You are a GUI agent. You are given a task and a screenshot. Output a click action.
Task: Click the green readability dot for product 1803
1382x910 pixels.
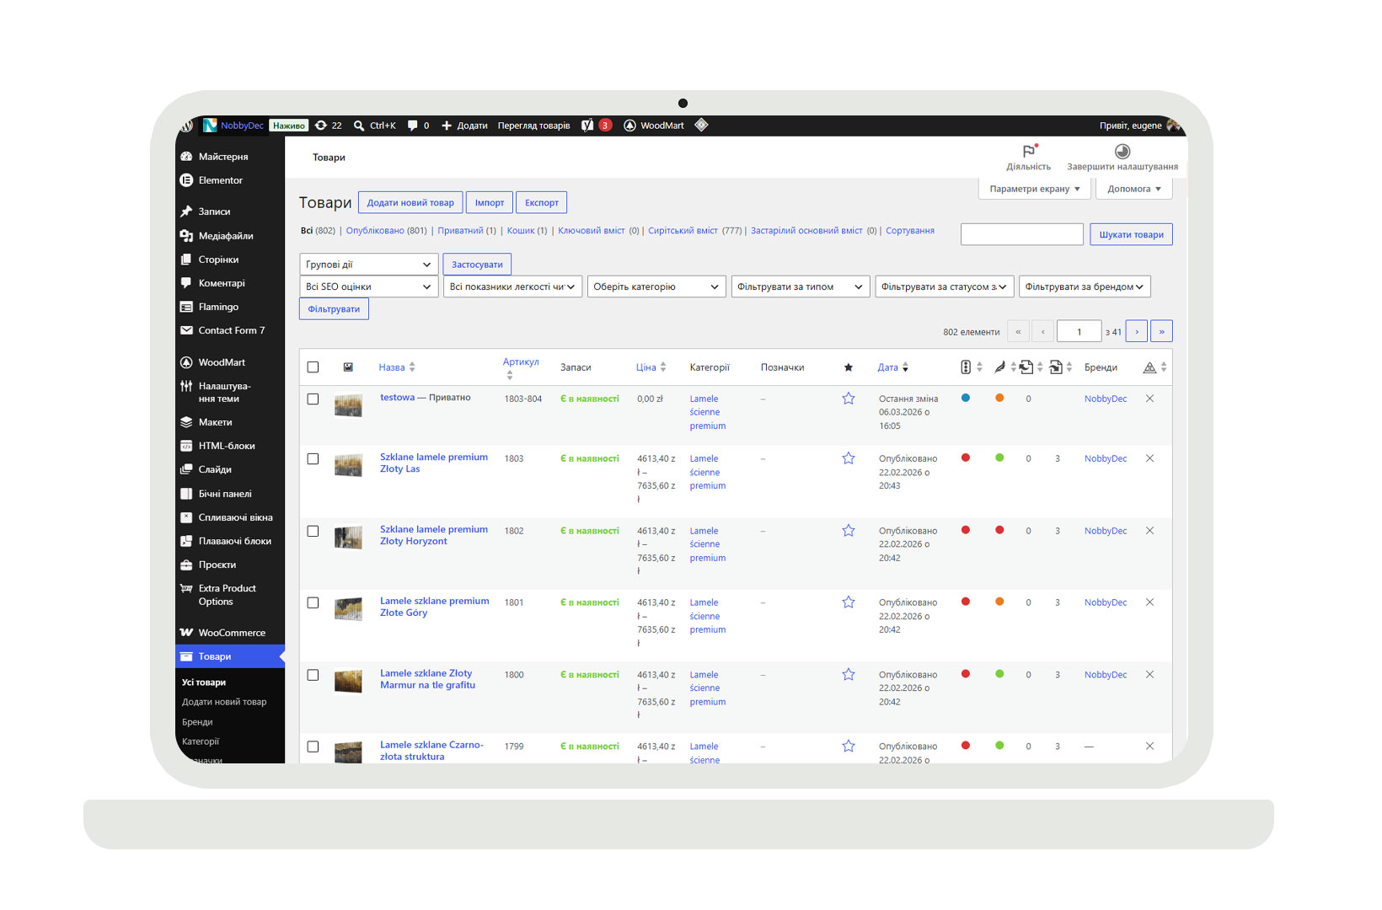[999, 458]
